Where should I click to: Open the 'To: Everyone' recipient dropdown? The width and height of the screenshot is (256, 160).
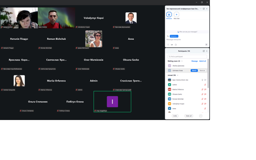pyautogui.click(x=174, y=36)
